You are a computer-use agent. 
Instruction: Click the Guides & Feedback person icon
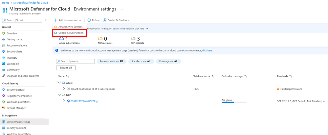click(x=105, y=20)
